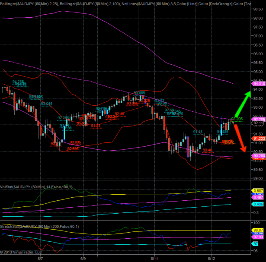Screen dimensions: 266x262
Task: Click the cyan 0.408 VolStat marker
Action: (259, 204)
